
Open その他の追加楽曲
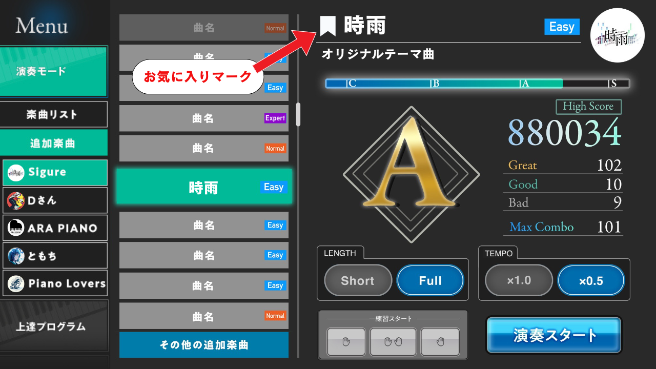coord(204,345)
